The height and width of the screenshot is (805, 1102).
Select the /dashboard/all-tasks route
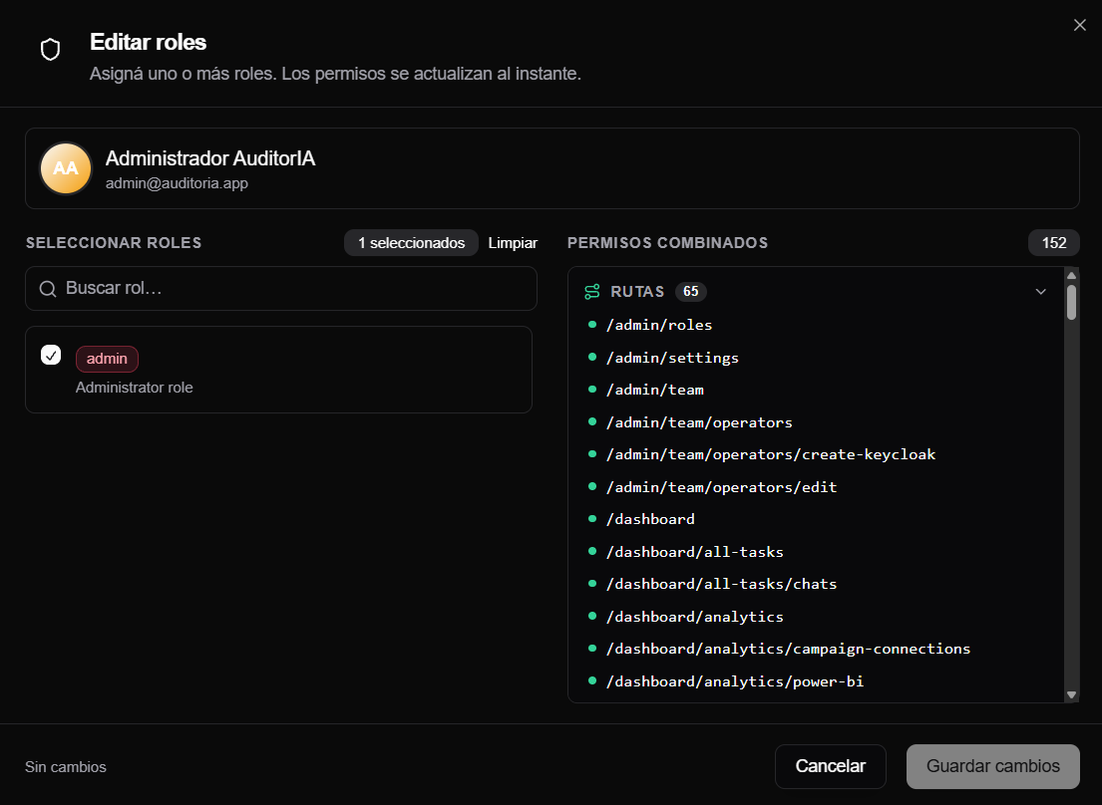694,552
